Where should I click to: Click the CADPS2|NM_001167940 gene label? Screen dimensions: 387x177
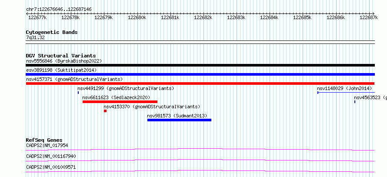pos(51,156)
